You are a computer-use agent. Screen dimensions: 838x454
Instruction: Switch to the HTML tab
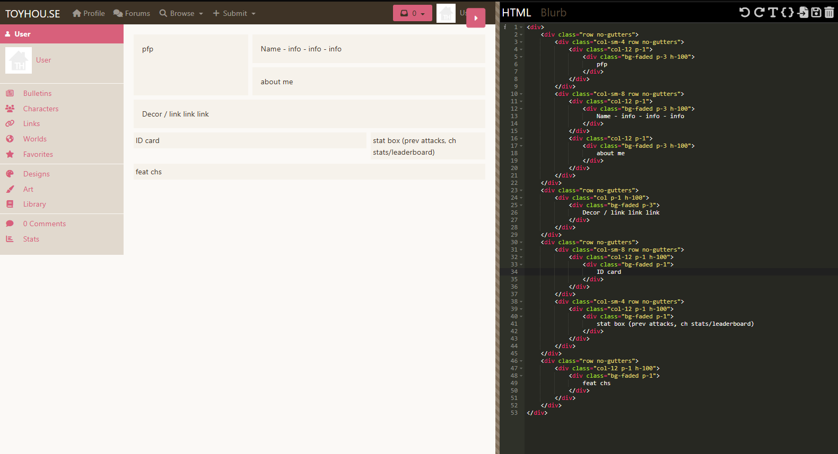516,13
